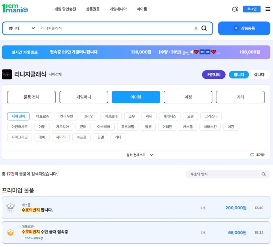This screenshot has height=247, width=273.
Task: Select the 기타 server filter chip
Action: [118, 137]
